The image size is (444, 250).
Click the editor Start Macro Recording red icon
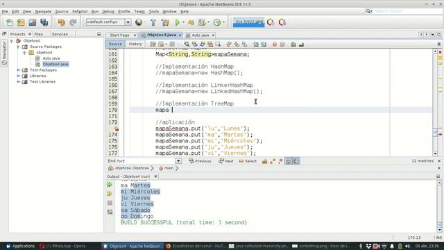275,44
